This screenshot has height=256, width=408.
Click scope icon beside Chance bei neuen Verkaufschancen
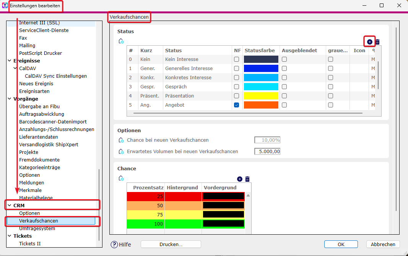pyautogui.click(x=121, y=140)
